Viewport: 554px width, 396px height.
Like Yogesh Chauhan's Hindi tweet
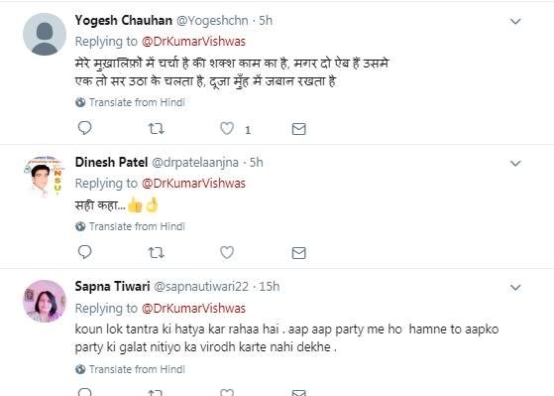227,128
